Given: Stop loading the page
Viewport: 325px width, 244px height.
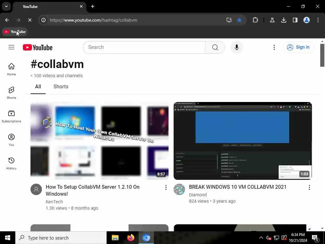Looking at the screenshot, I should [x=30, y=20].
